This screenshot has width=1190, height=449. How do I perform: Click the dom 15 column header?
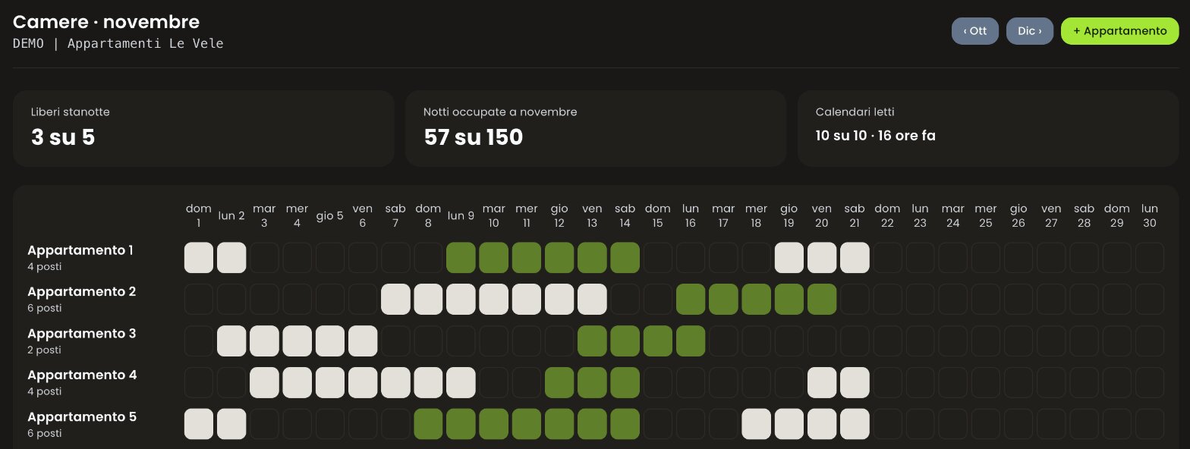click(x=658, y=215)
